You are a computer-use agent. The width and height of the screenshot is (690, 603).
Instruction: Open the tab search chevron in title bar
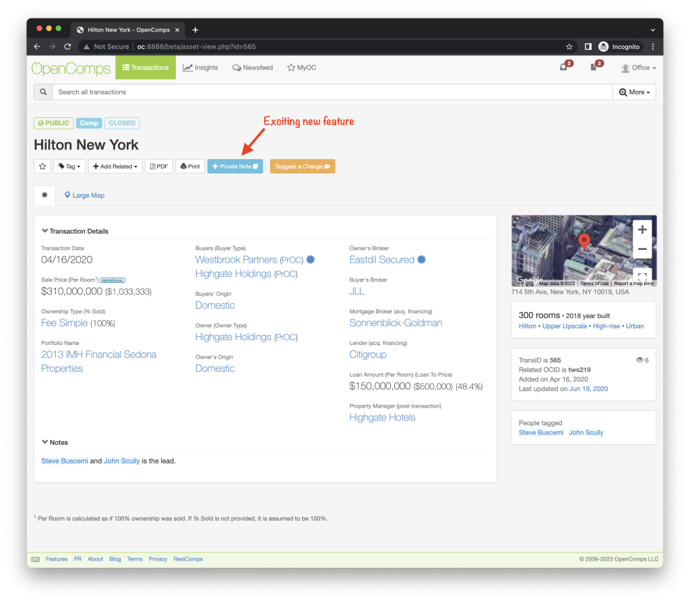pos(653,30)
